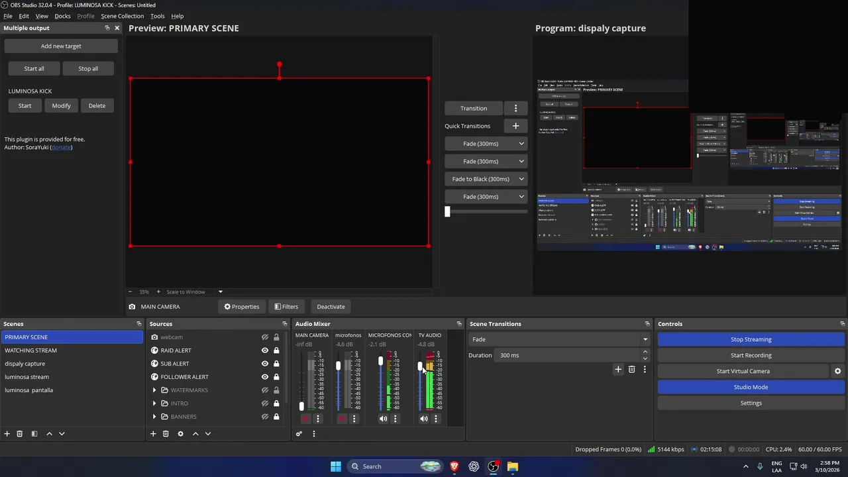
Task: Add a new scene with the plus icon
Action: [x=7, y=434]
